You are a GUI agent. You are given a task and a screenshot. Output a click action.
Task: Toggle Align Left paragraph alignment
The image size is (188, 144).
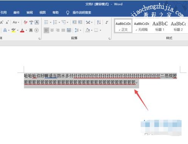[x=47, y=30]
